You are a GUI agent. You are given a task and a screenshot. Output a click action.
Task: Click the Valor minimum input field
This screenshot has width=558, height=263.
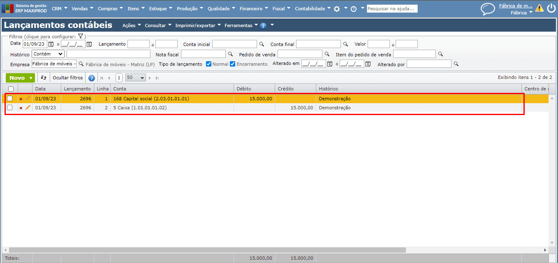coord(379,44)
